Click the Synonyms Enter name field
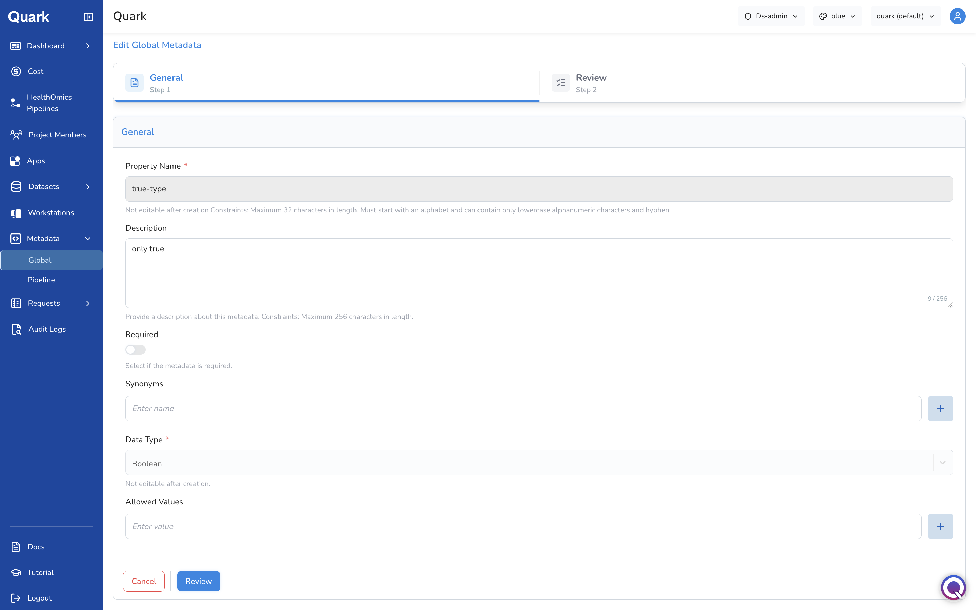 click(523, 409)
